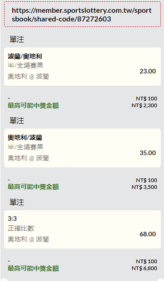This screenshot has width=164, height=281.
Task: Open the shared-code sportslottery URL link
Action: 82,15
